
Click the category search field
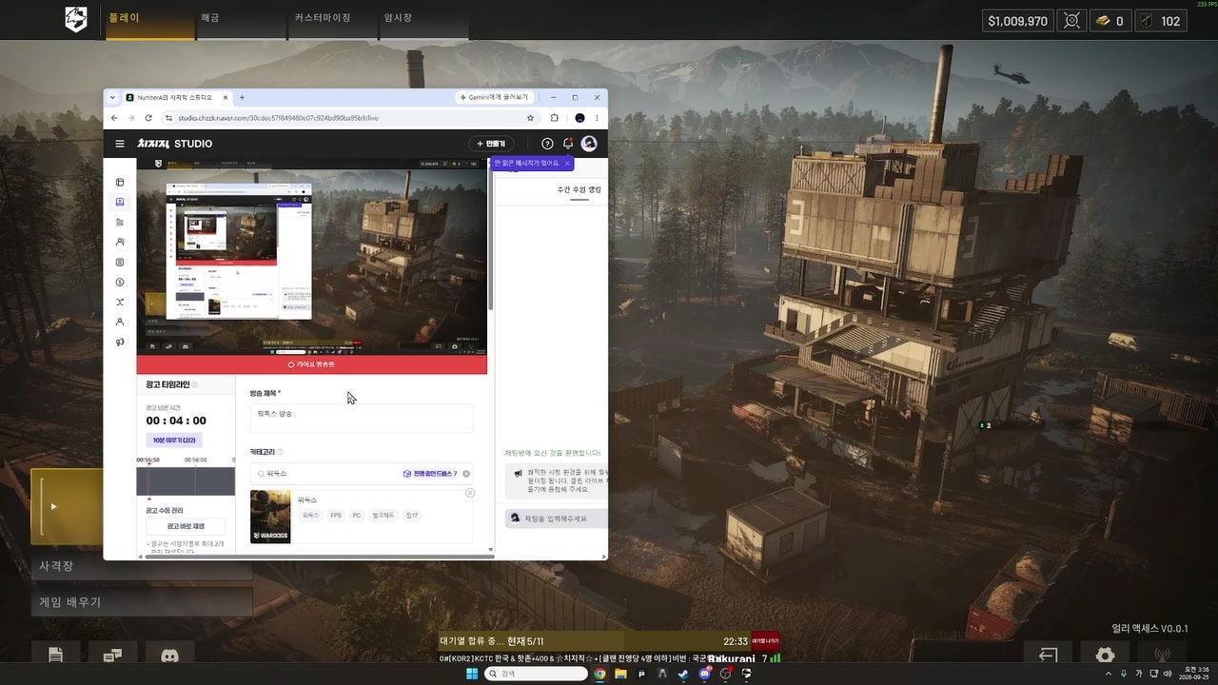[x=362, y=474]
